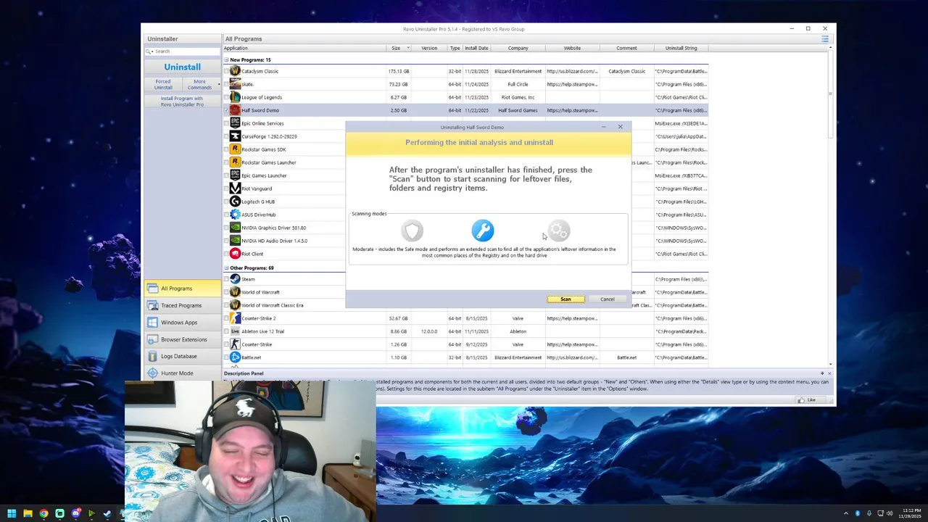Click the NVIDIA Graphics Driver icon
The image size is (928, 522).
(x=235, y=228)
